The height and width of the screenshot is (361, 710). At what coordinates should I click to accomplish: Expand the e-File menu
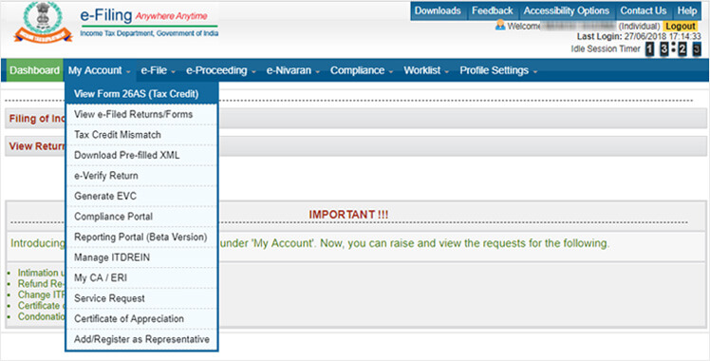[158, 70]
